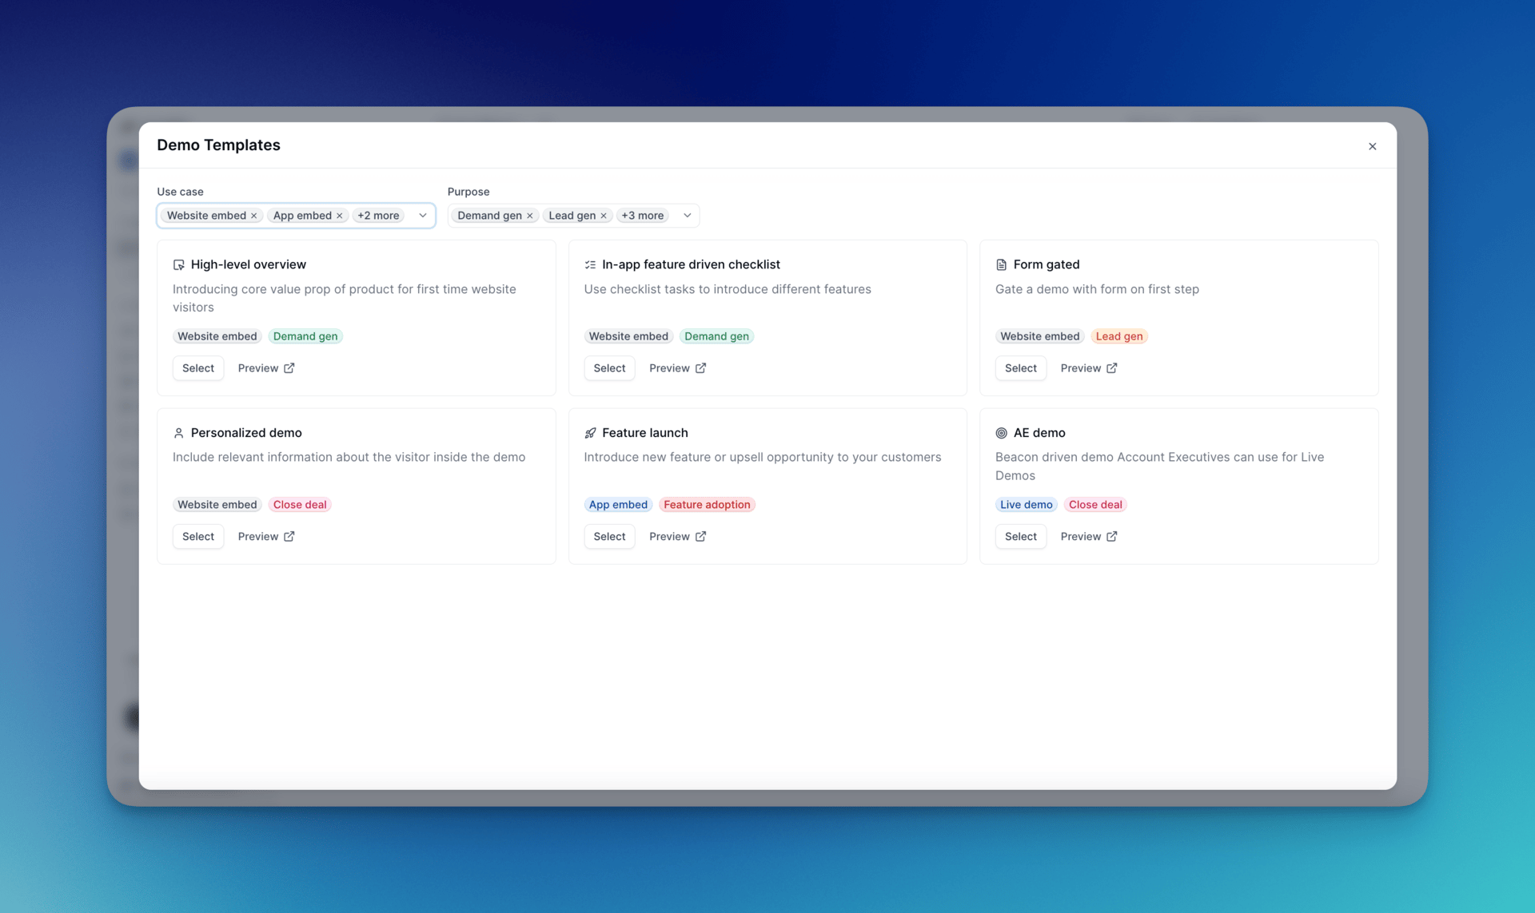The height and width of the screenshot is (913, 1535).
Task: Open Preview for Feature launch template
Action: click(677, 537)
